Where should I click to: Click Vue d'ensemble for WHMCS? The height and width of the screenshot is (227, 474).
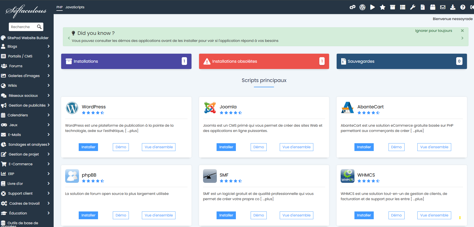click(434, 215)
